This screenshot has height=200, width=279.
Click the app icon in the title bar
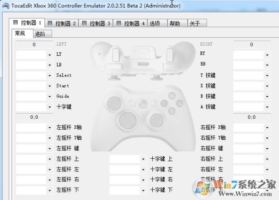(x=6, y=6)
